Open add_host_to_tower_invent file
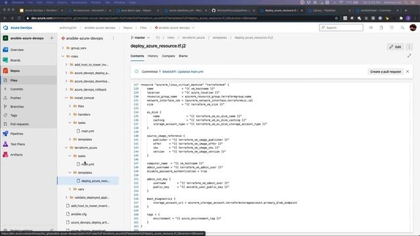 click(90, 206)
